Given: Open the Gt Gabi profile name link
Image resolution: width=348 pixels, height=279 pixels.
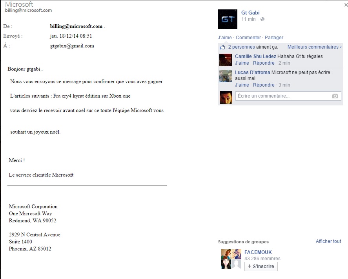Looking at the screenshot, I should pyautogui.click(x=250, y=13).
